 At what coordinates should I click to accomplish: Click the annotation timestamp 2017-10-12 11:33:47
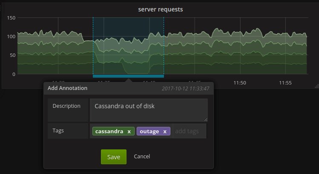(186, 89)
